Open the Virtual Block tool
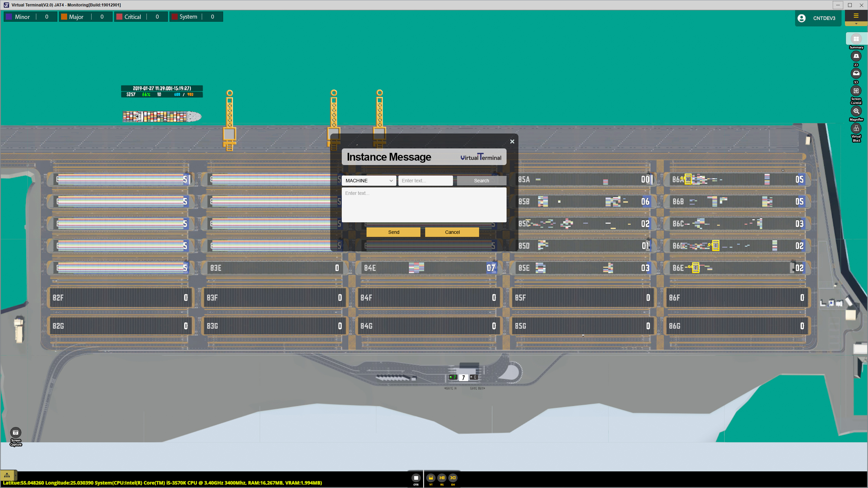This screenshot has width=868, height=488. 856,129
